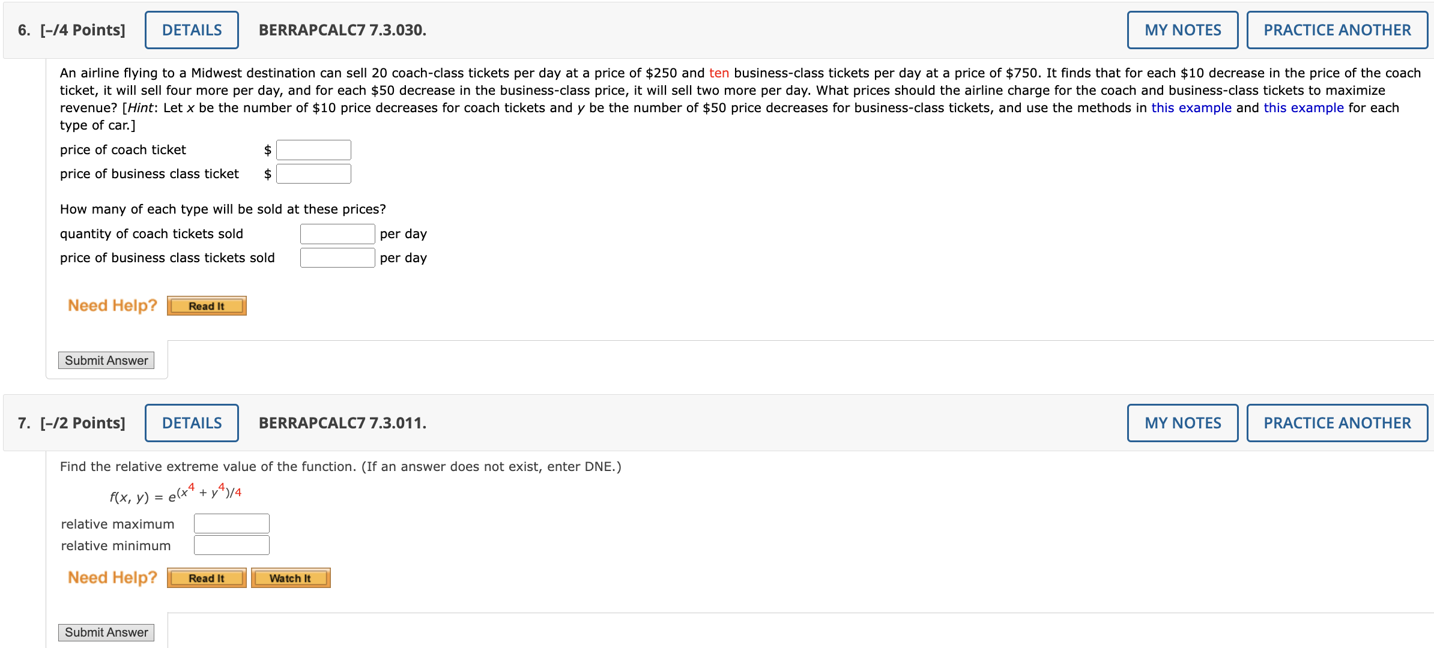
Task: Click DETAILS for question 7
Action: pyautogui.click(x=191, y=422)
